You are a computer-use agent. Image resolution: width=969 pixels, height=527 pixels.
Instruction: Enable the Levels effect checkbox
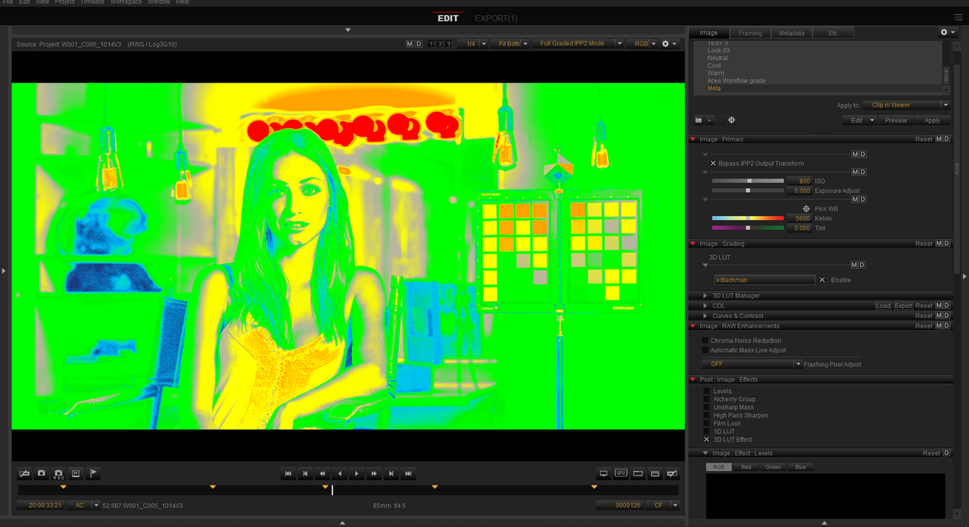(x=707, y=391)
